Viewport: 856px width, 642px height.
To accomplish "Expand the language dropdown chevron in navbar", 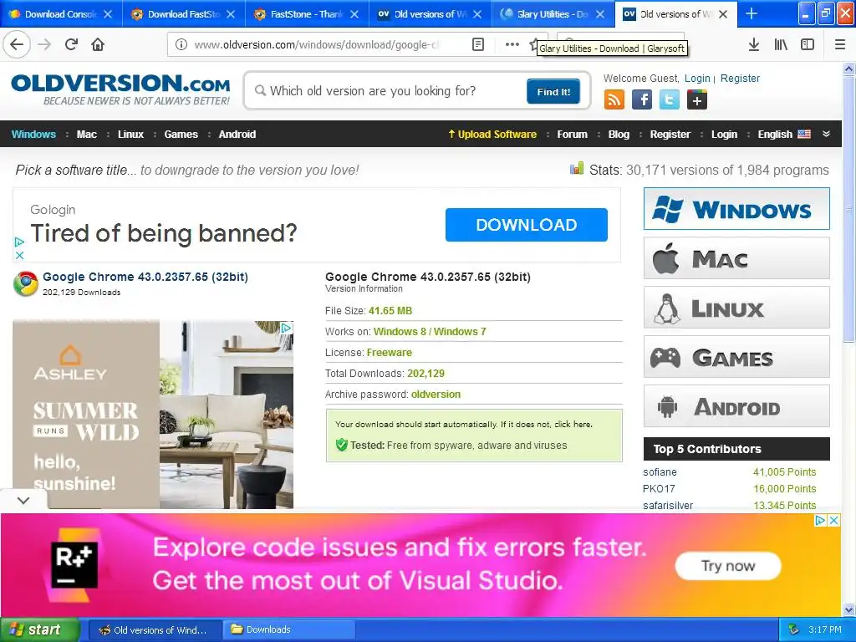I will pos(827,134).
